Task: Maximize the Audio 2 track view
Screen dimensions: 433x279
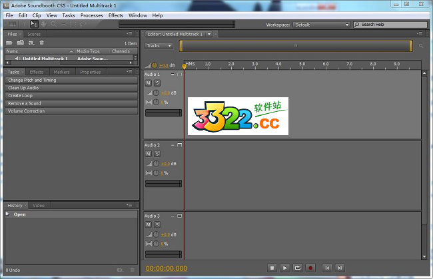Action: click(x=179, y=145)
